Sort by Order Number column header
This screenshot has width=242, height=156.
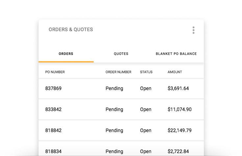tap(118, 72)
